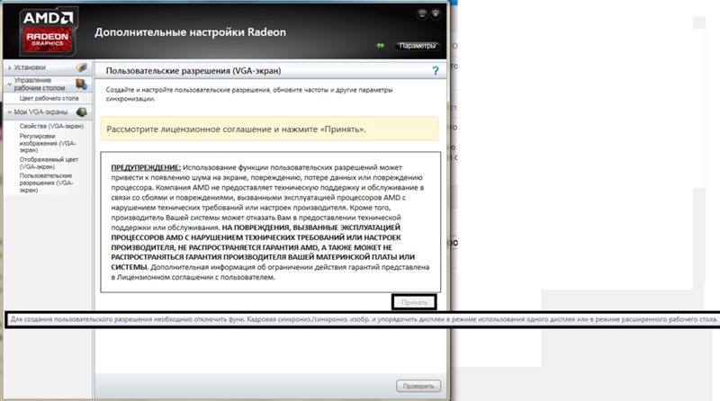Click the Проверить button
720x401 pixels.
[418, 386]
